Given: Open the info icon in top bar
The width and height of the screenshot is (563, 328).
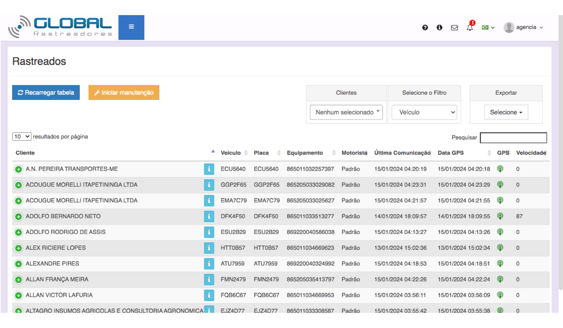Looking at the screenshot, I should pos(440,27).
